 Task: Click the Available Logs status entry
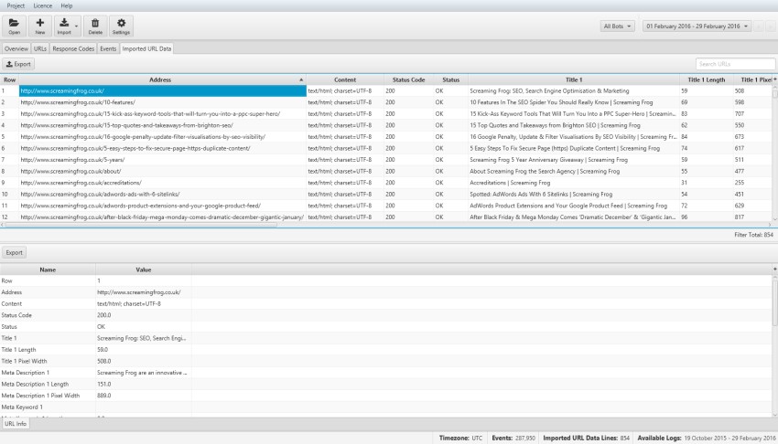click(707, 438)
